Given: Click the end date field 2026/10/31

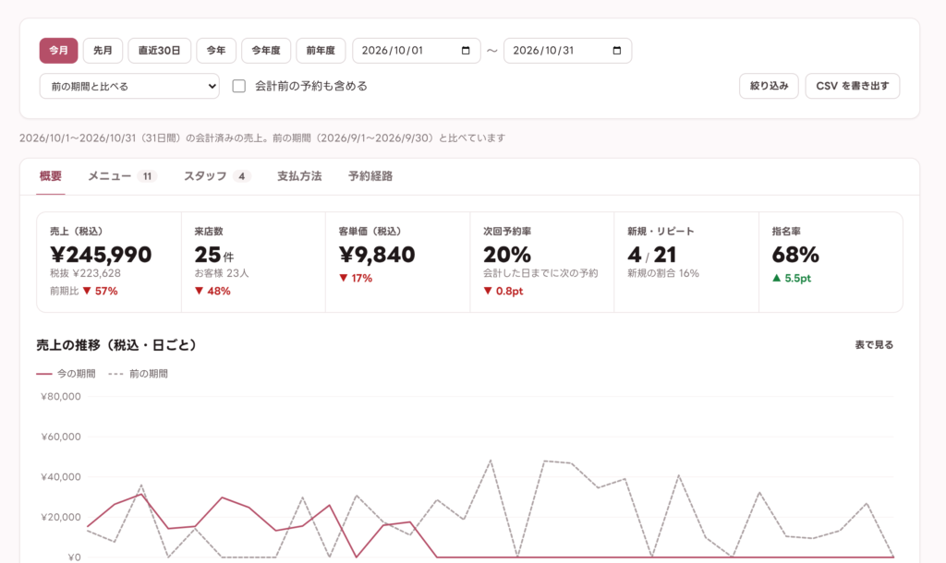Looking at the screenshot, I should [x=568, y=51].
